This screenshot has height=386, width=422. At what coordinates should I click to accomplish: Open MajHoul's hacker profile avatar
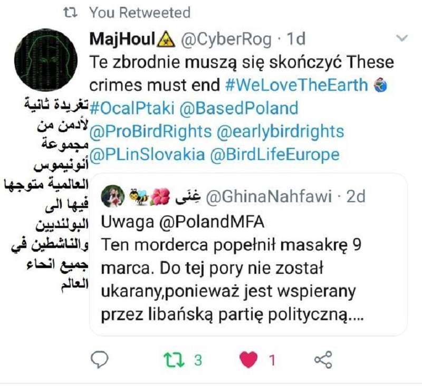click(x=46, y=60)
